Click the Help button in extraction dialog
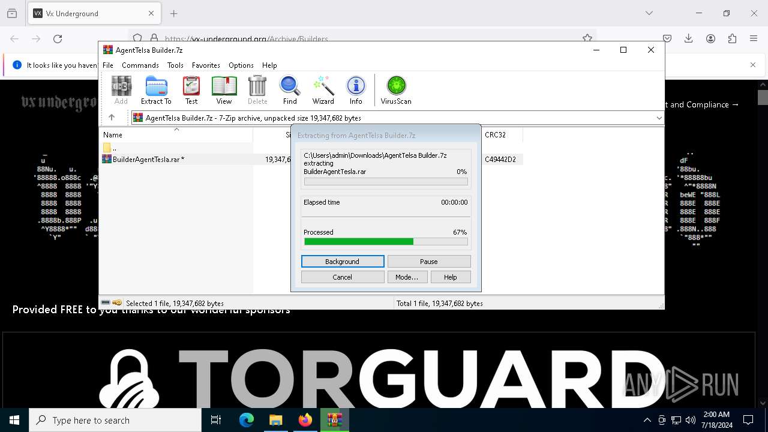The image size is (768, 432). 451,277
